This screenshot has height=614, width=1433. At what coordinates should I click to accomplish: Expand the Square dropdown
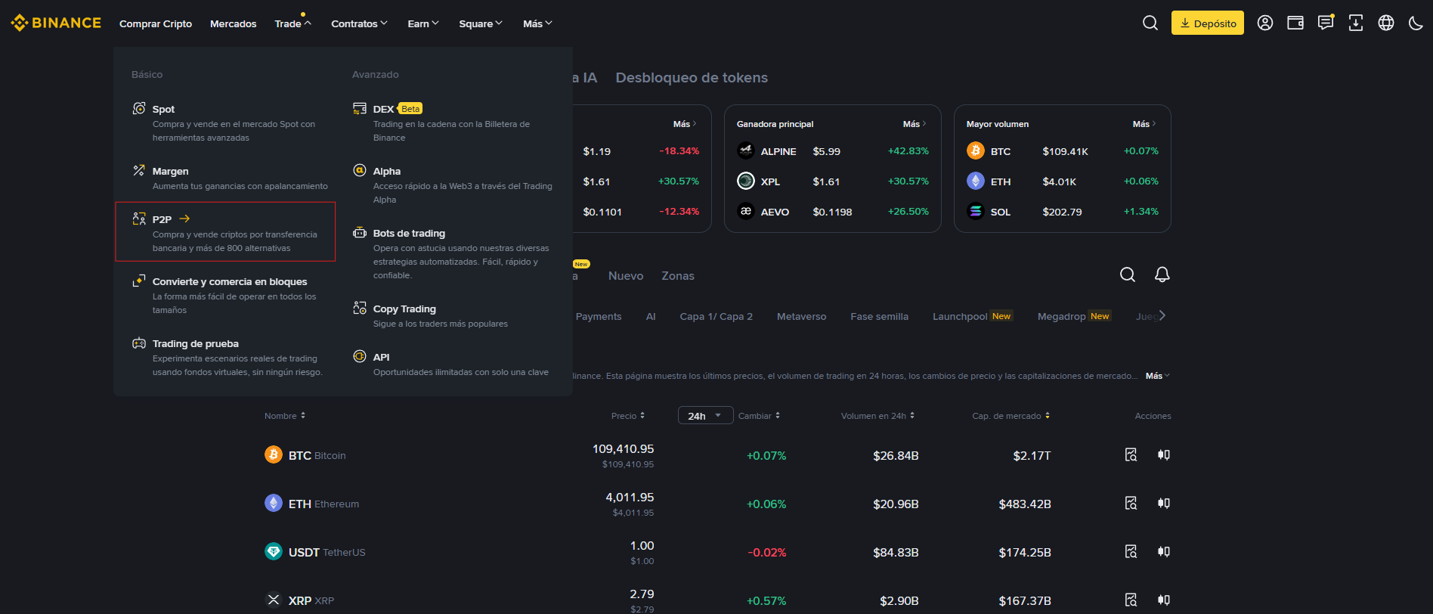click(481, 23)
